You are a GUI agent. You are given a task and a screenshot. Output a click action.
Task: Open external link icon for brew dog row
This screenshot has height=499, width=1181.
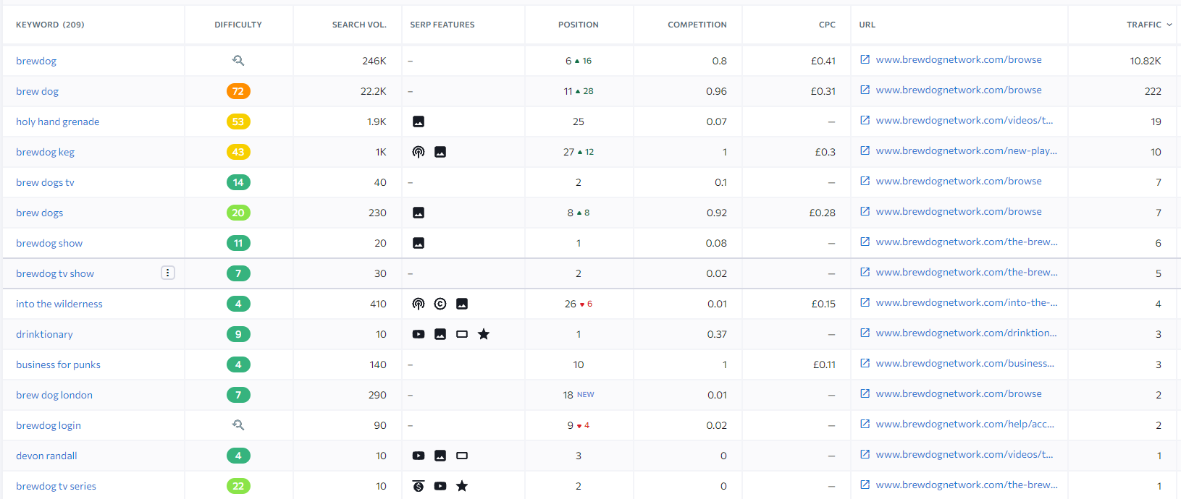click(865, 90)
